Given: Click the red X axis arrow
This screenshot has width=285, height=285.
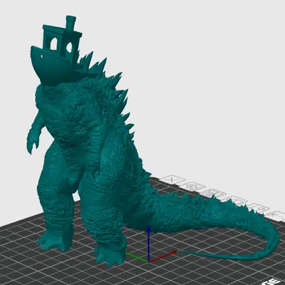Looking at the screenshot, I should point(162,256).
